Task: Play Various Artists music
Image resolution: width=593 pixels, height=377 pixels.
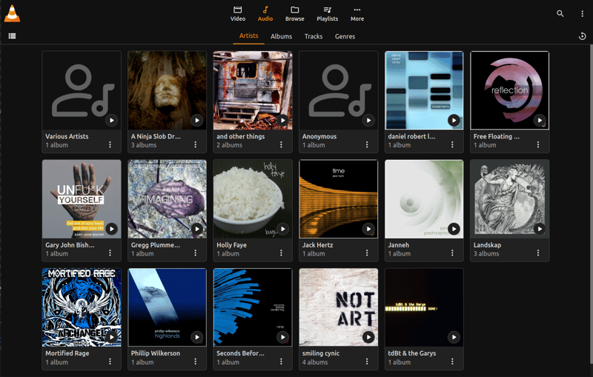Action: [x=111, y=121]
